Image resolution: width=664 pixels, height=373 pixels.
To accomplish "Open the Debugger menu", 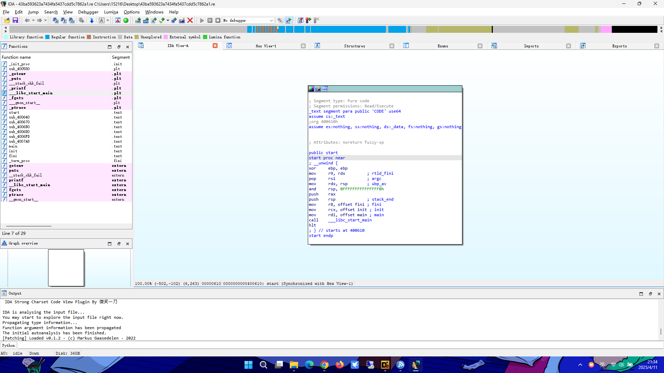I will point(88,12).
